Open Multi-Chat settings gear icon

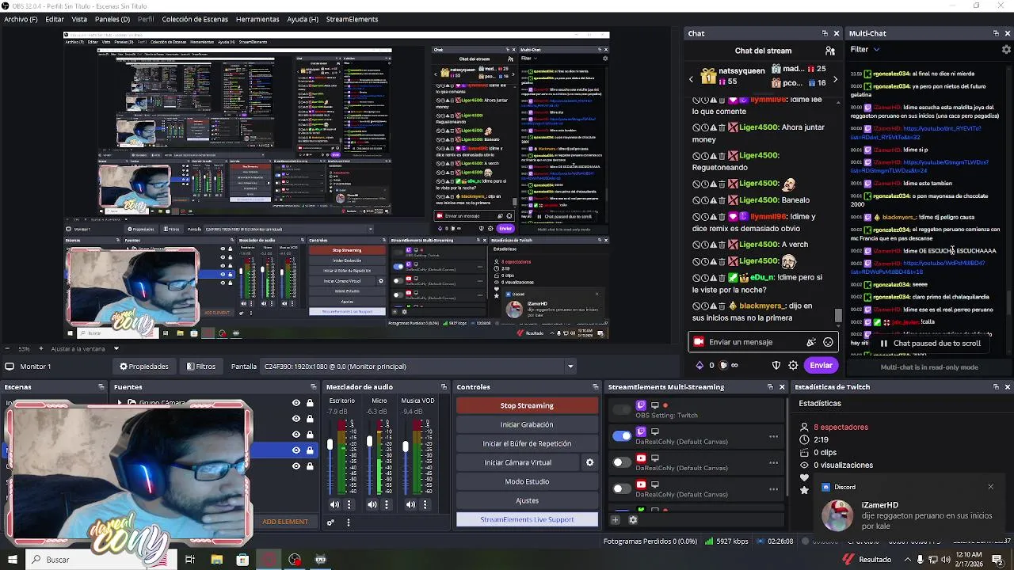(1006, 49)
